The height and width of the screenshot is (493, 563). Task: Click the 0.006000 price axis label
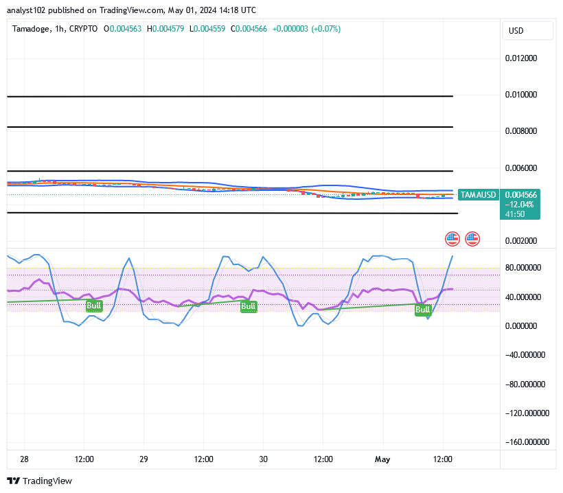point(521,168)
